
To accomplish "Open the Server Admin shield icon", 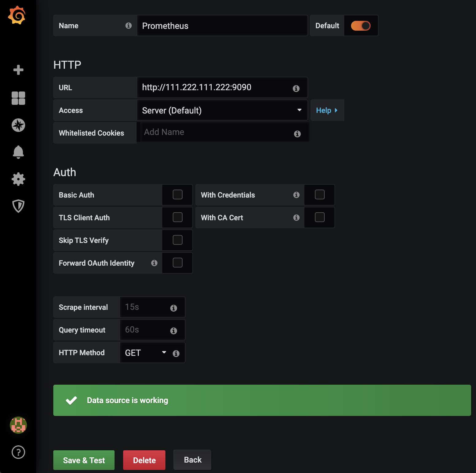I will coord(18,206).
